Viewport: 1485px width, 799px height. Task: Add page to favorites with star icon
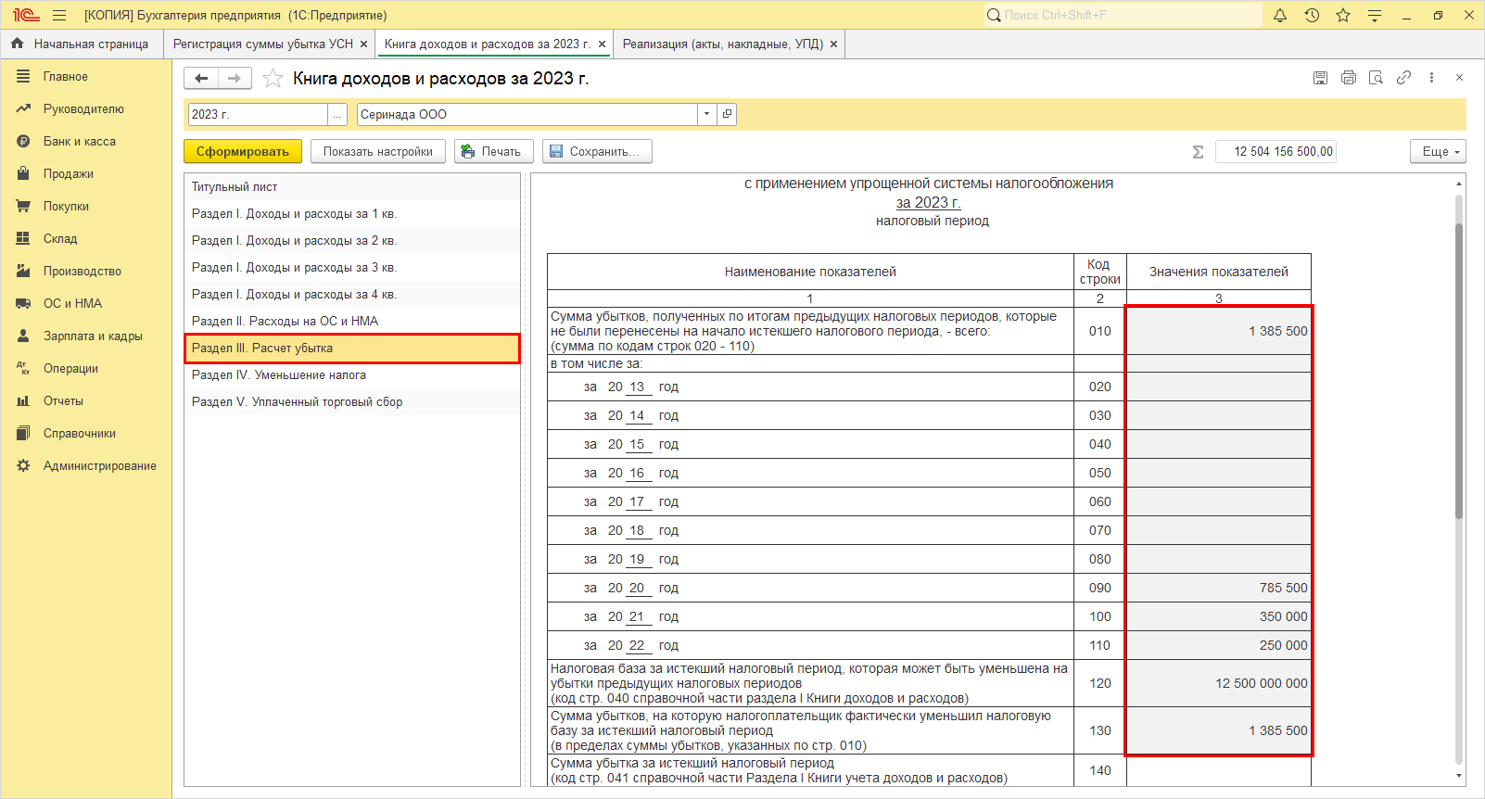273,79
